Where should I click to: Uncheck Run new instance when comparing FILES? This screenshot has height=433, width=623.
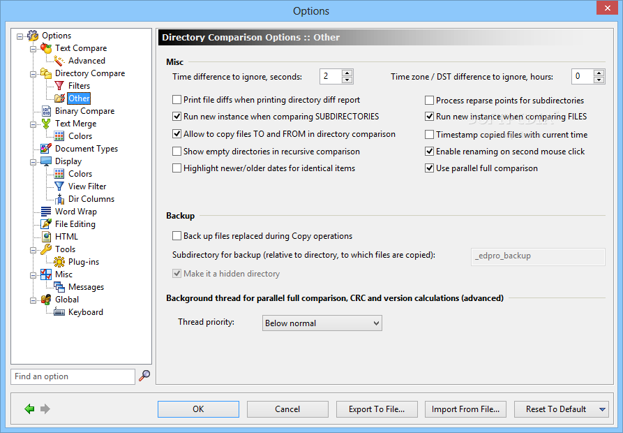coord(429,117)
